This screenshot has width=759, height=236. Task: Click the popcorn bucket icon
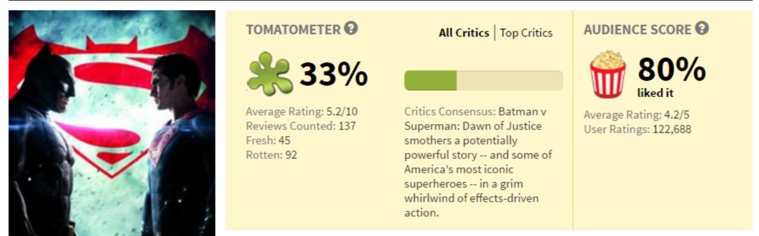point(608,75)
